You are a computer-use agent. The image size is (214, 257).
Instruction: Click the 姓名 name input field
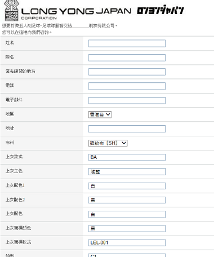(x=127, y=43)
